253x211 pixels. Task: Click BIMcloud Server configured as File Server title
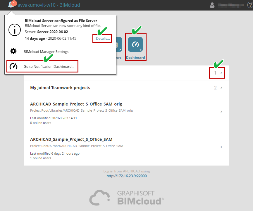pyautogui.click(x=61, y=21)
